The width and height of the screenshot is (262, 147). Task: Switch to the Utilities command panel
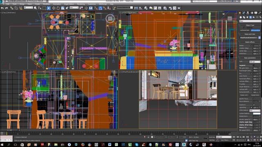tap(260, 13)
